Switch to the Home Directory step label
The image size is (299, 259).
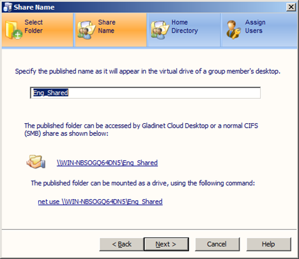click(x=185, y=26)
